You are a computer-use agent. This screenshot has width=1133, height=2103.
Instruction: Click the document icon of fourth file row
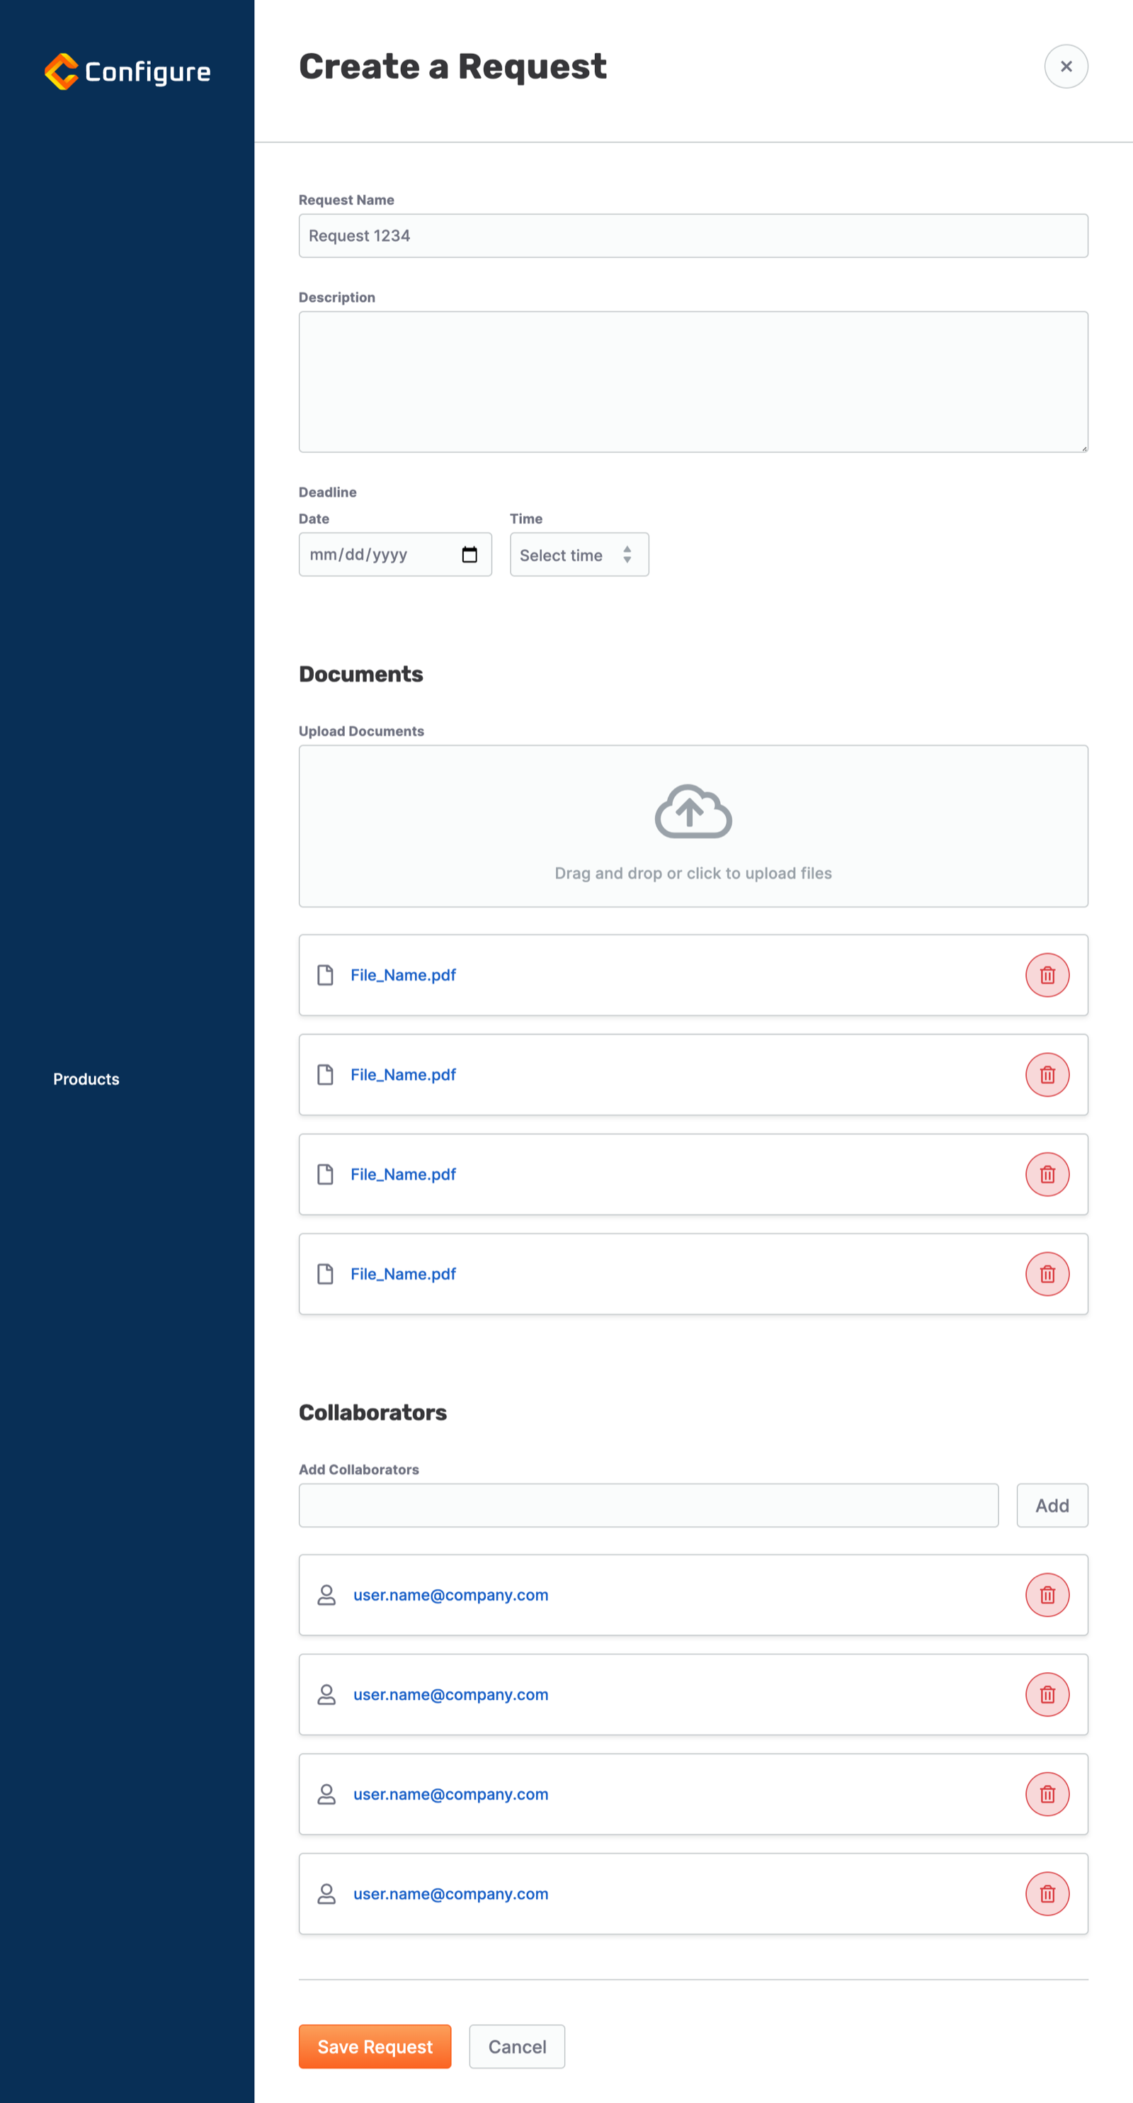pyautogui.click(x=324, y=1273)
